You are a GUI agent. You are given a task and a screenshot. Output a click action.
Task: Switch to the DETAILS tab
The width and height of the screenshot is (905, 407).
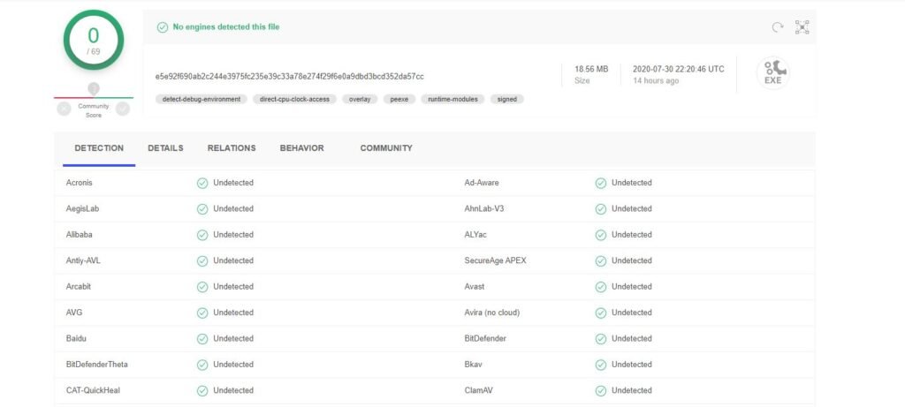[165, 148]
